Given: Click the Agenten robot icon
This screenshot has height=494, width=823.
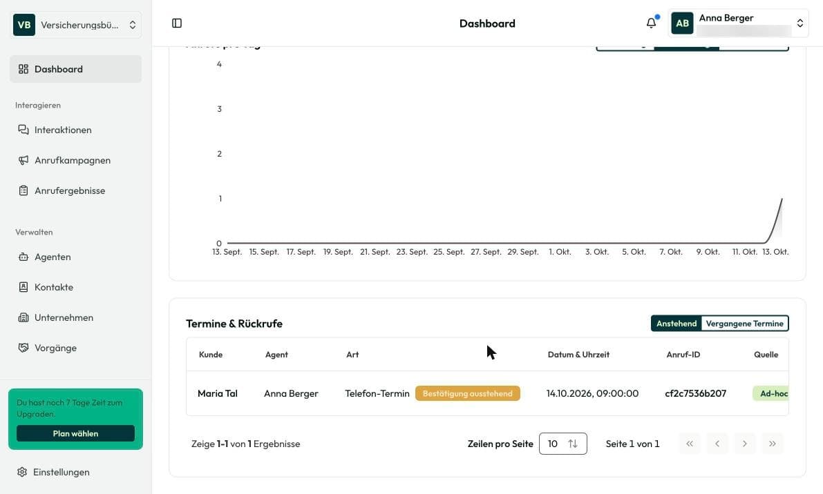Looking at the screenshot, I should (23, 257).
